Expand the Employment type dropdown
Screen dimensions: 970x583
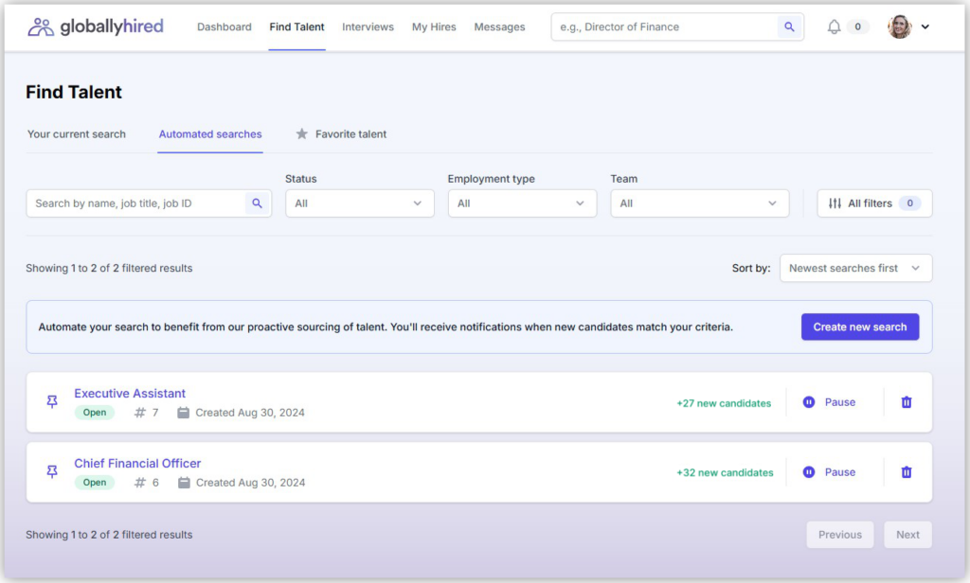pyautogui.click(x=521, y=203)
